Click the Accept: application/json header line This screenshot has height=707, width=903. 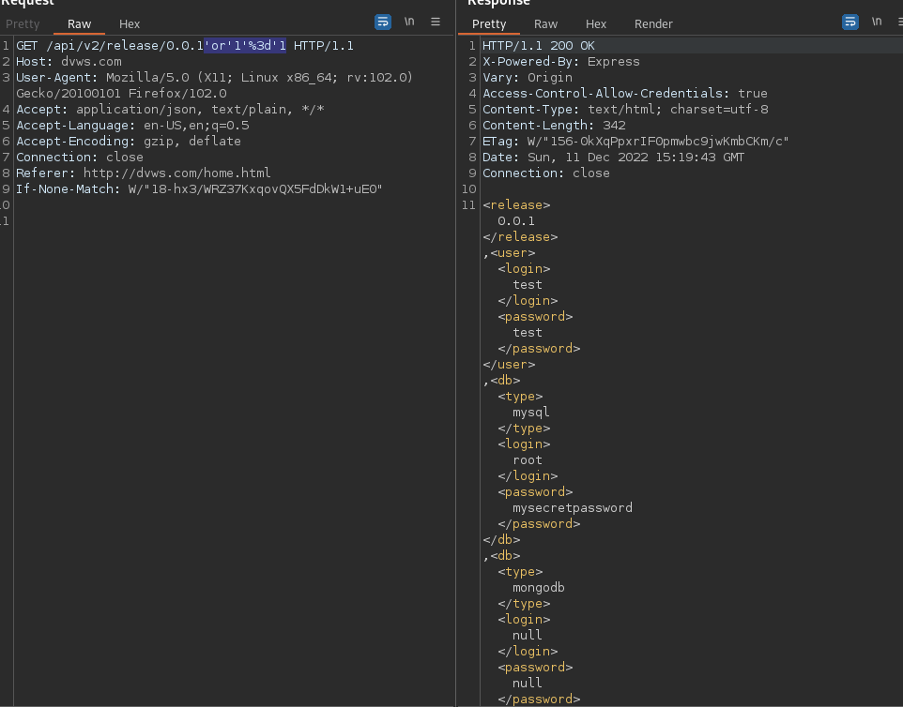click(x=170, y=110)
